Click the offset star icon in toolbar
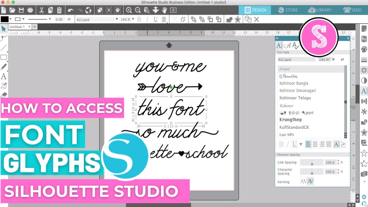This screenshot has height=207, width=368. (237, 20)
